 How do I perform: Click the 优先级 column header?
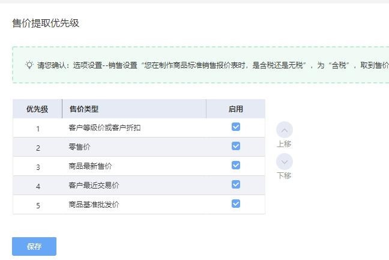point(37,109)
